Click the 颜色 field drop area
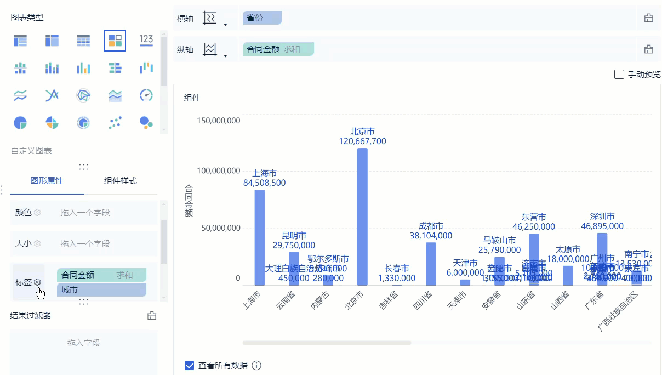 coord(101,212)
